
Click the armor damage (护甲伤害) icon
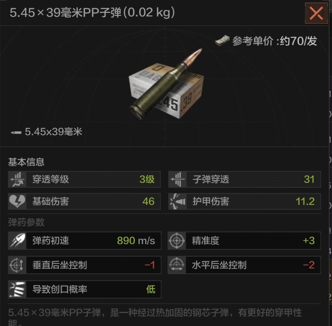point(177,201)
